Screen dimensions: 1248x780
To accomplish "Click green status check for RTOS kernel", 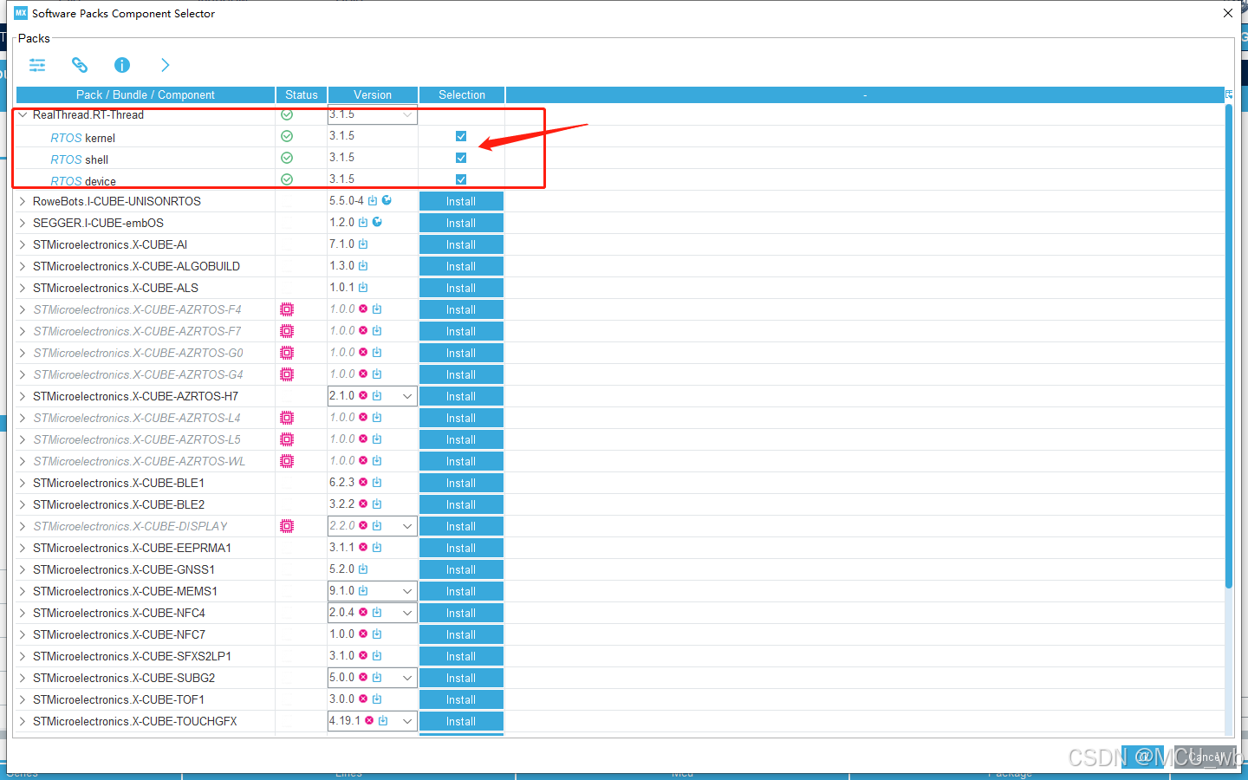I will (287, 136).
